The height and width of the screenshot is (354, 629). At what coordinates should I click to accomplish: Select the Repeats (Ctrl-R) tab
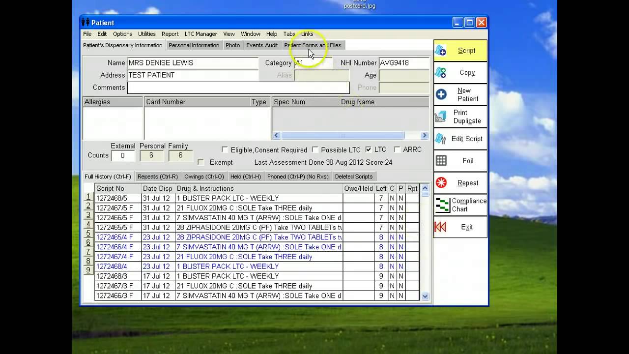tap(158, 177)
